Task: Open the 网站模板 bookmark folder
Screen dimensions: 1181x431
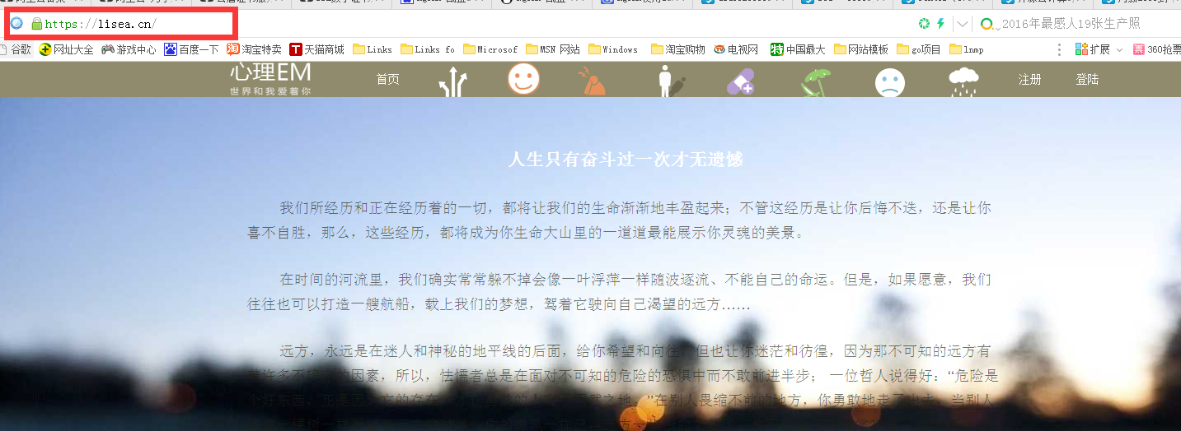Action: pyautogui.click(x=861, y=49)
